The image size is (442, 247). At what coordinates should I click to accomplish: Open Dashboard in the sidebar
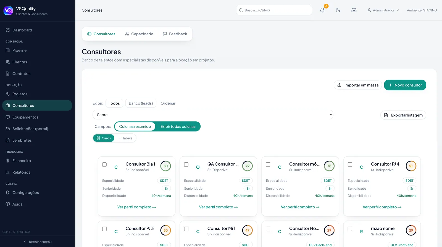37,30
